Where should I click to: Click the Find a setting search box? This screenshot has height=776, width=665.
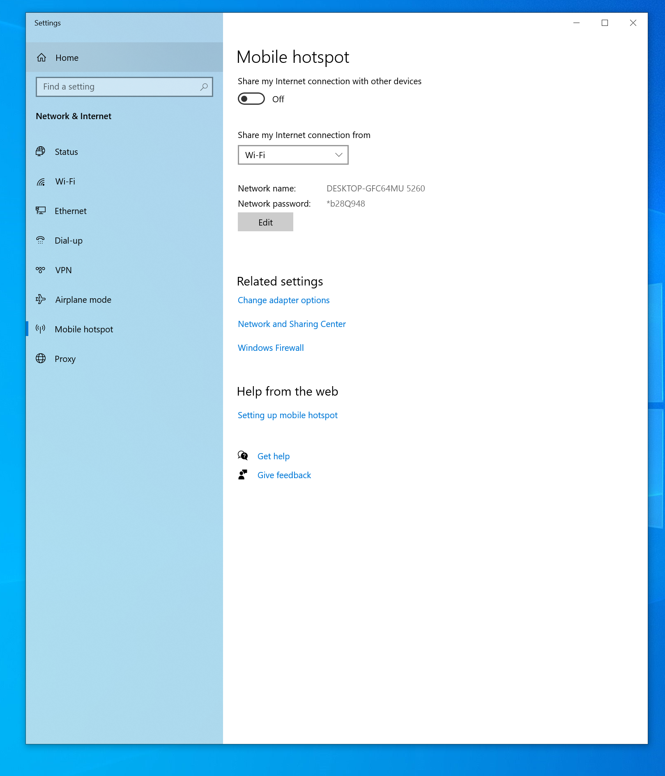click(124, 87)
